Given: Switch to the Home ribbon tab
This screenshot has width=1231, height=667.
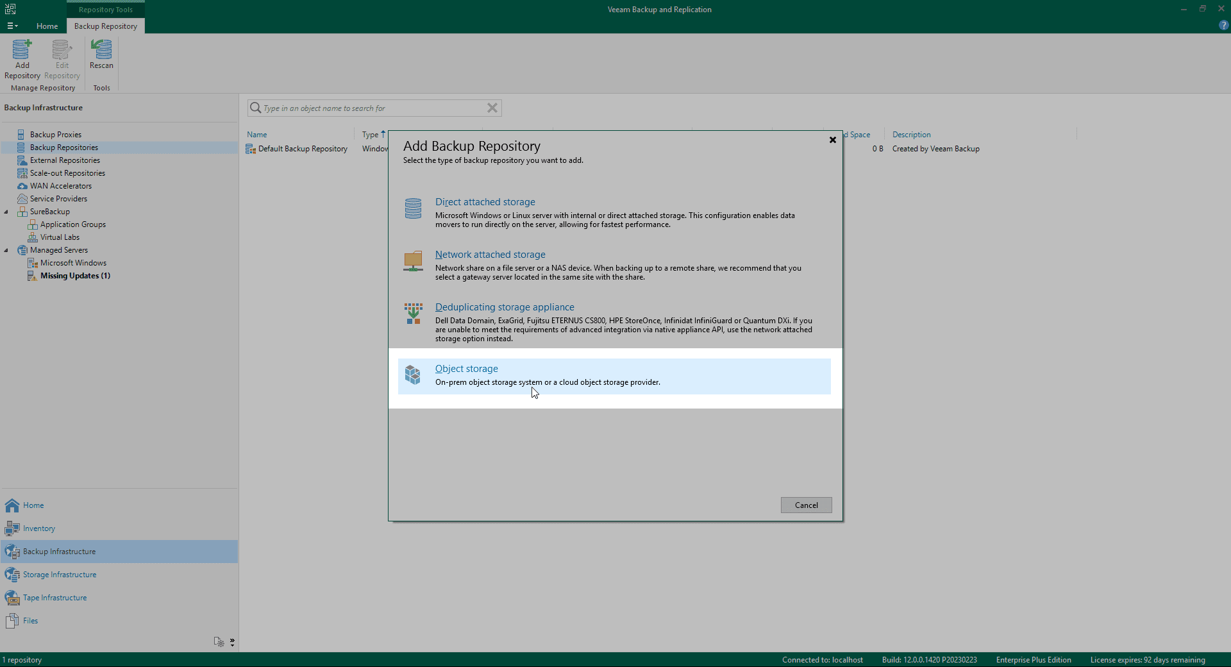Looking at the screenshot, I should 47,26.
